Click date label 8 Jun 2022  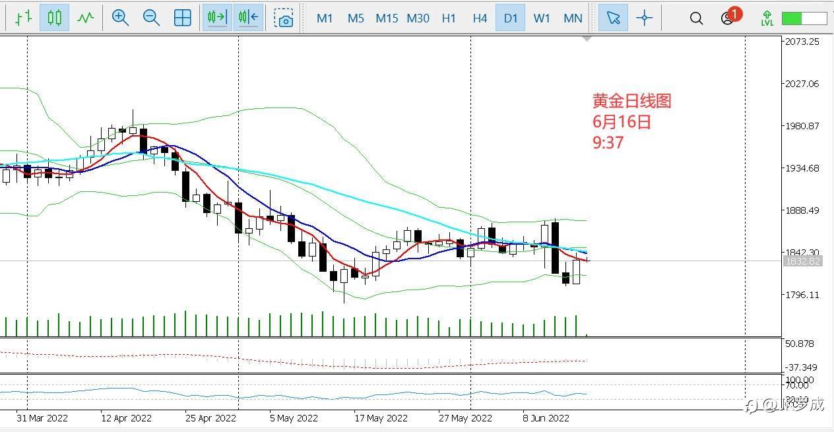click(546, 418)
